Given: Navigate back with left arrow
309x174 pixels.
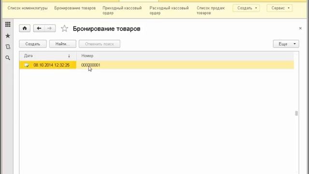Looking at the screenshot, I should pyautogui.click(x=39, y=29).
